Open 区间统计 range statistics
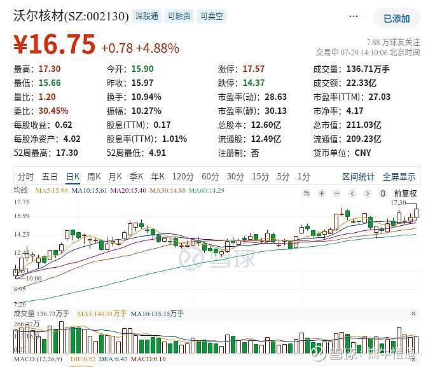 pyautogui.click(x=359, y=177)
